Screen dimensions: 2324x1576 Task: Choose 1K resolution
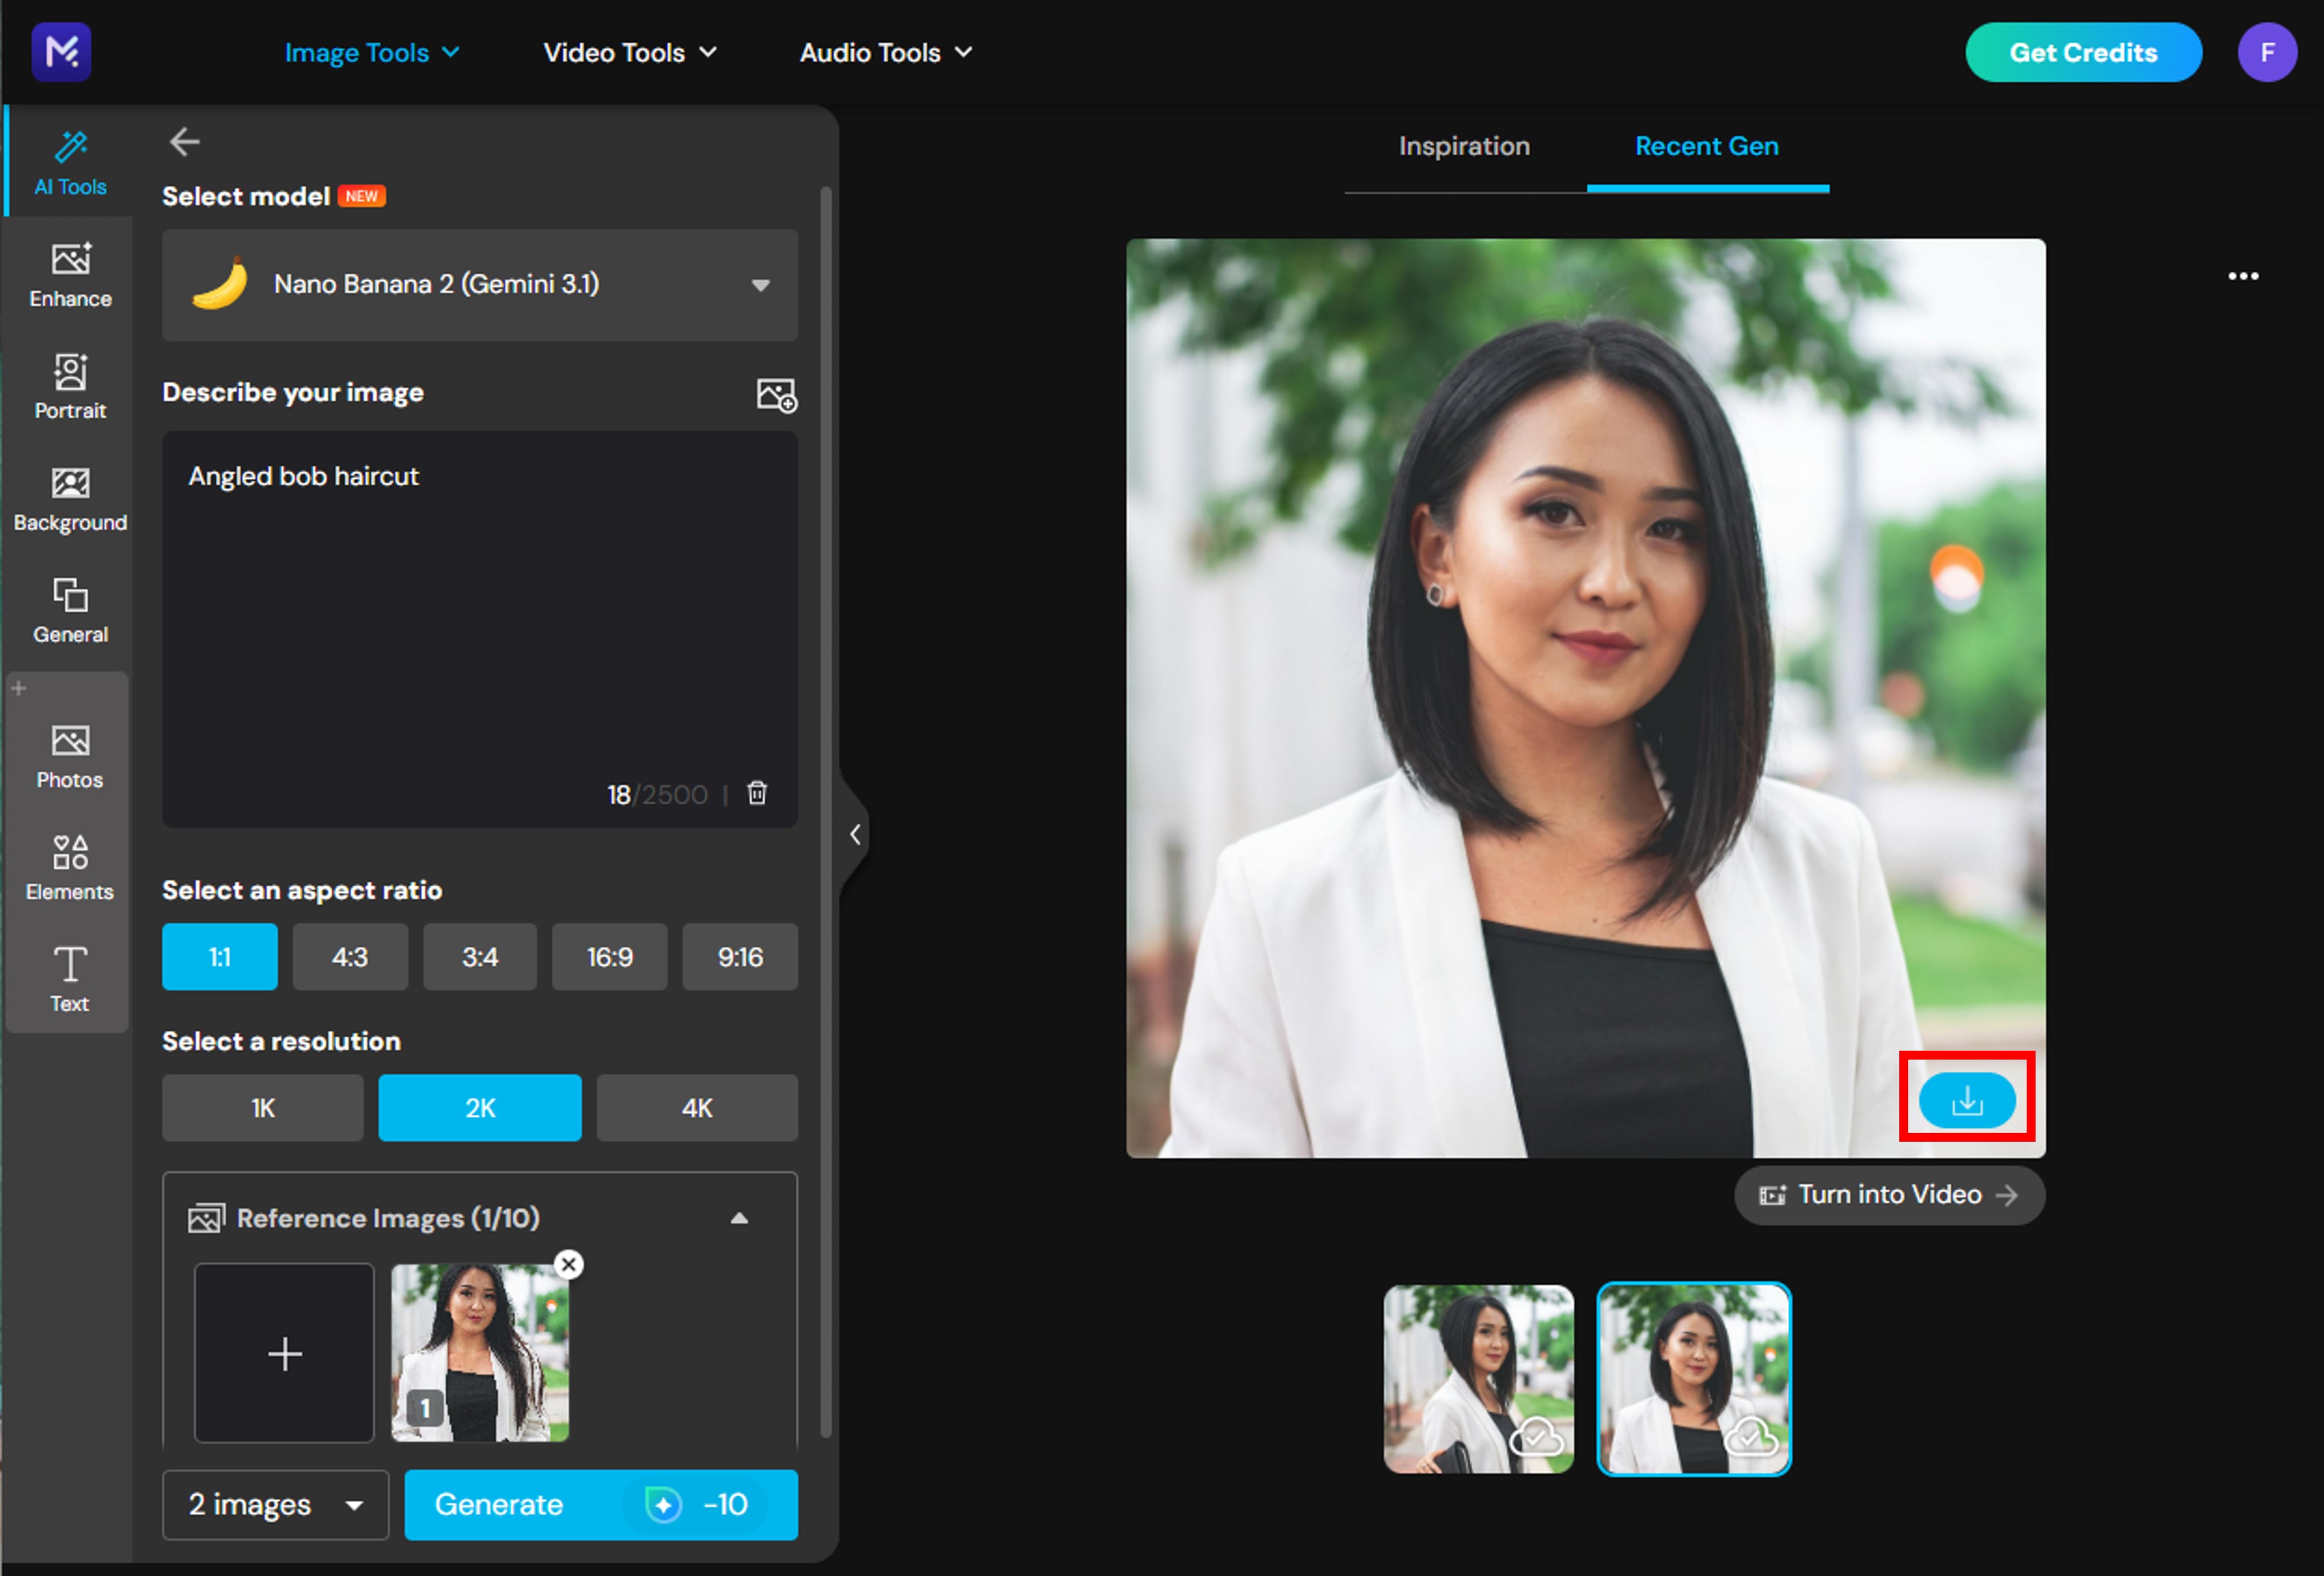[x=263, y=1108]
